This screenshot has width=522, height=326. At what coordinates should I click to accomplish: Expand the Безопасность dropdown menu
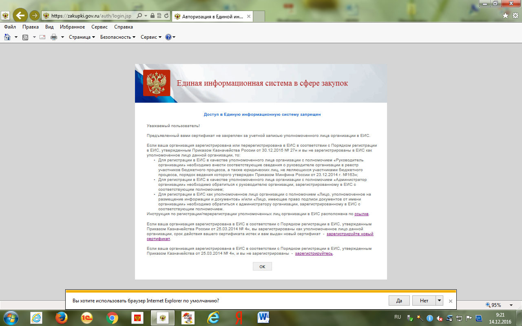118,37
